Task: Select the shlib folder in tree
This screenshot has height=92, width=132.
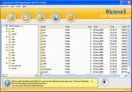Action: click(x=14, y=60)
